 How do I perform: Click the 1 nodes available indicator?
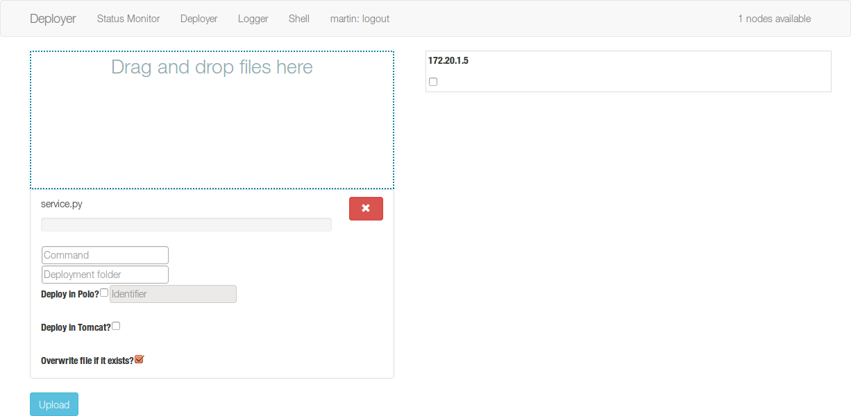click(x=774, y=19)
